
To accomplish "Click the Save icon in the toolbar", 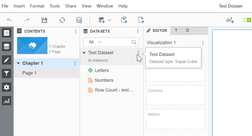I will [44, 20].
